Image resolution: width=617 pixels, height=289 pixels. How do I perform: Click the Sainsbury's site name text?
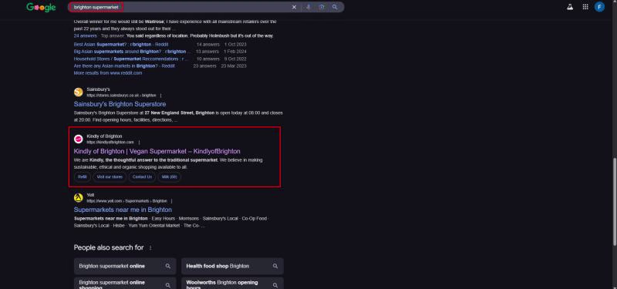[x=99, y=89]
